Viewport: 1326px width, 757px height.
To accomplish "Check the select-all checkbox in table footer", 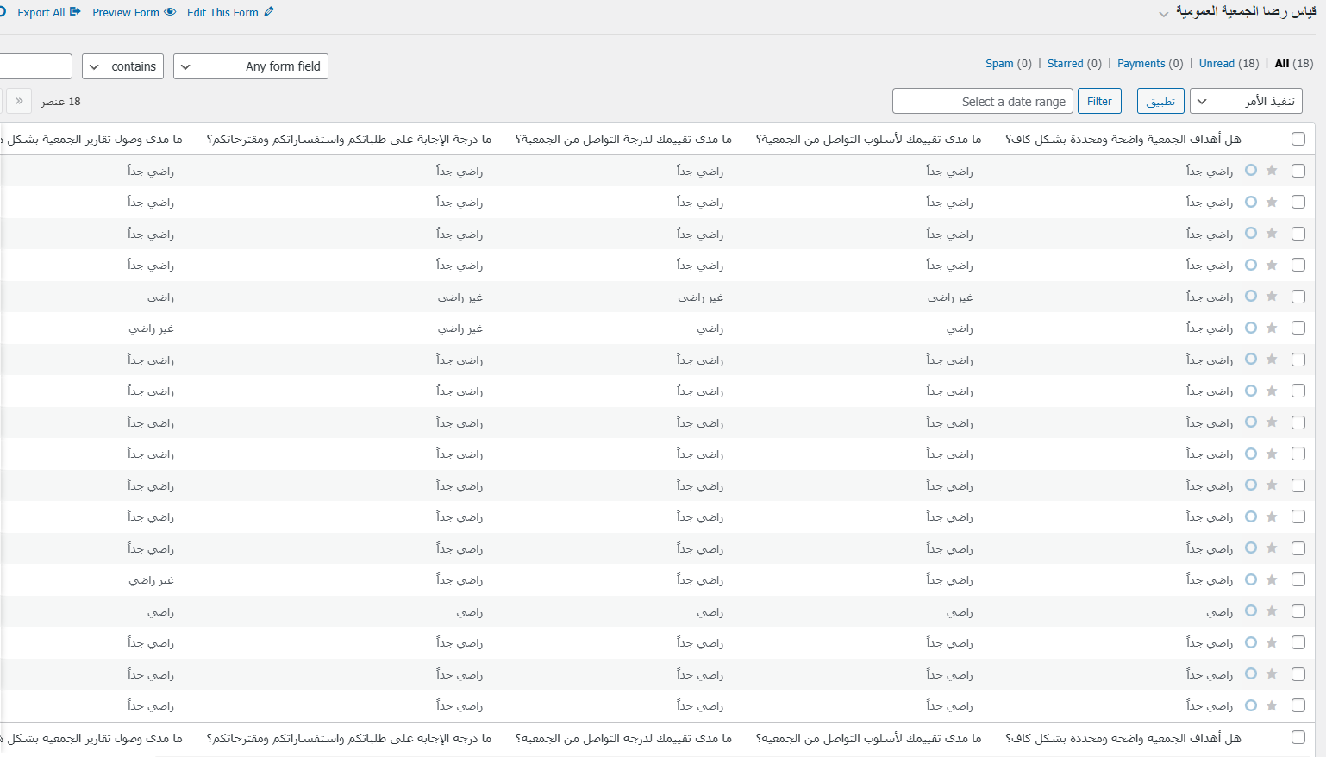I will click(x=1298, y=737).
